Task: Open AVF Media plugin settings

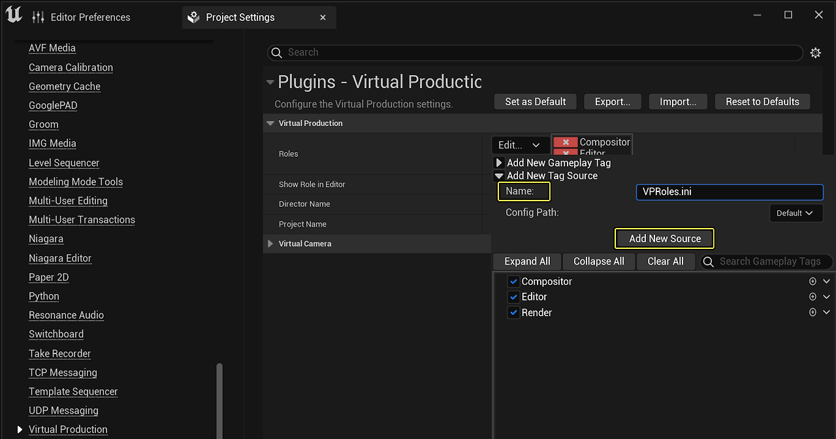Action: pyautogui.click(x=52, y=48)
